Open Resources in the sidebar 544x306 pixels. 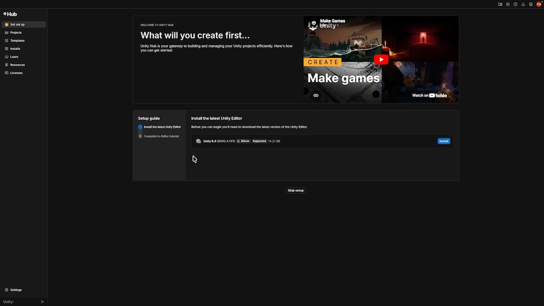click(x=24, y=65)
